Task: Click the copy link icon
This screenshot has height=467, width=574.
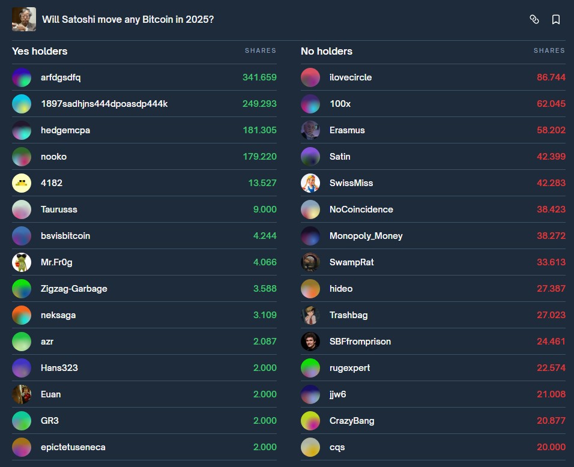Action: pyautogui.click(x=534, y=19)
